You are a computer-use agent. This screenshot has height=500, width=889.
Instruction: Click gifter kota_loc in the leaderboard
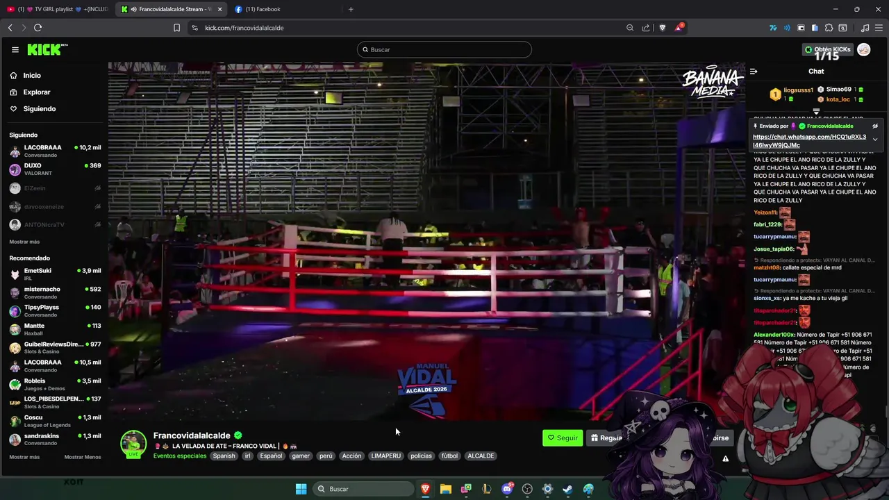[x=838, y=99]
